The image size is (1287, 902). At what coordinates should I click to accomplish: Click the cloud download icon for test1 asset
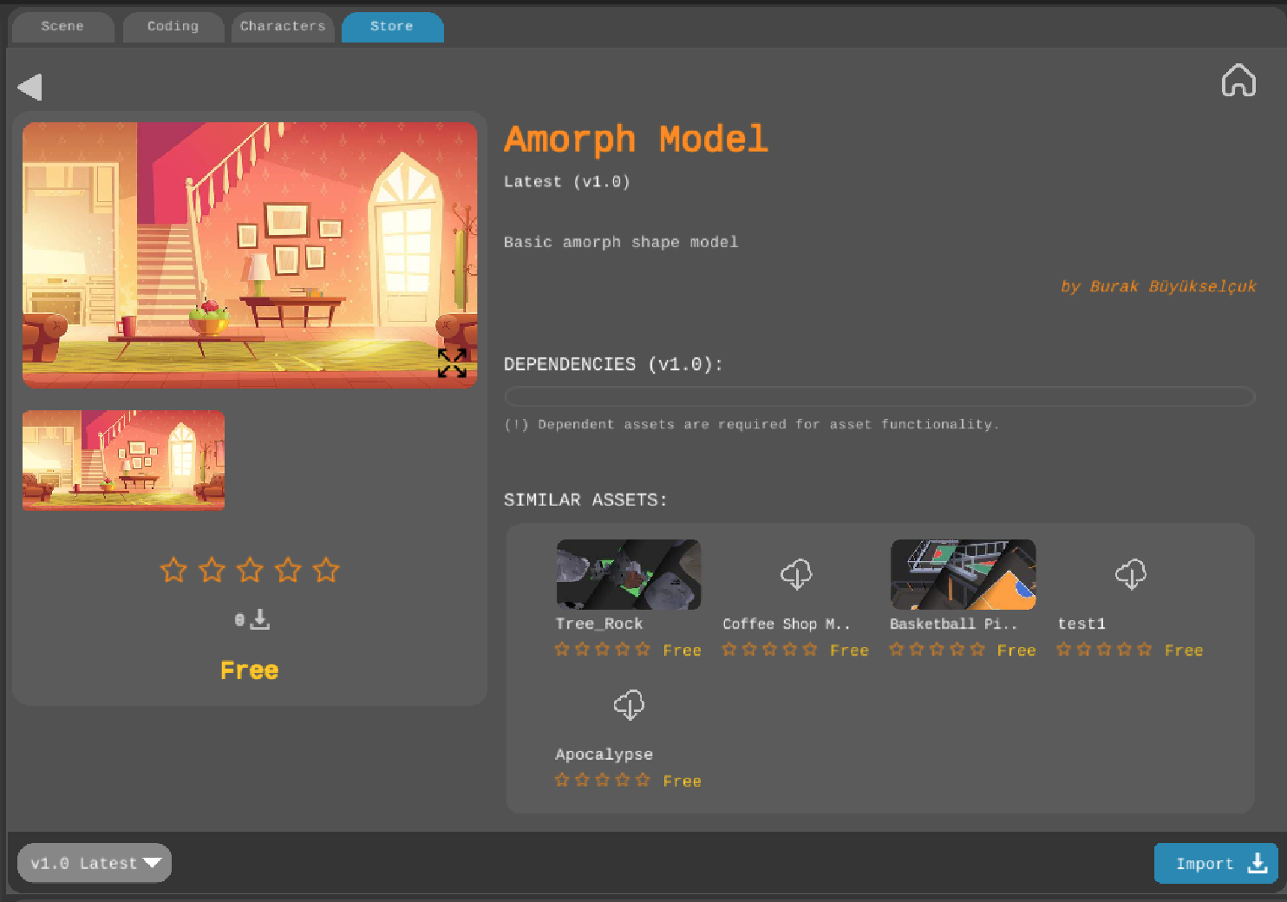pos(1131,573)
